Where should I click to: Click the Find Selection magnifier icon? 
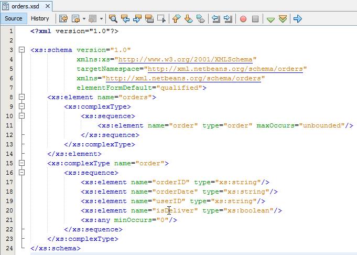113,19
